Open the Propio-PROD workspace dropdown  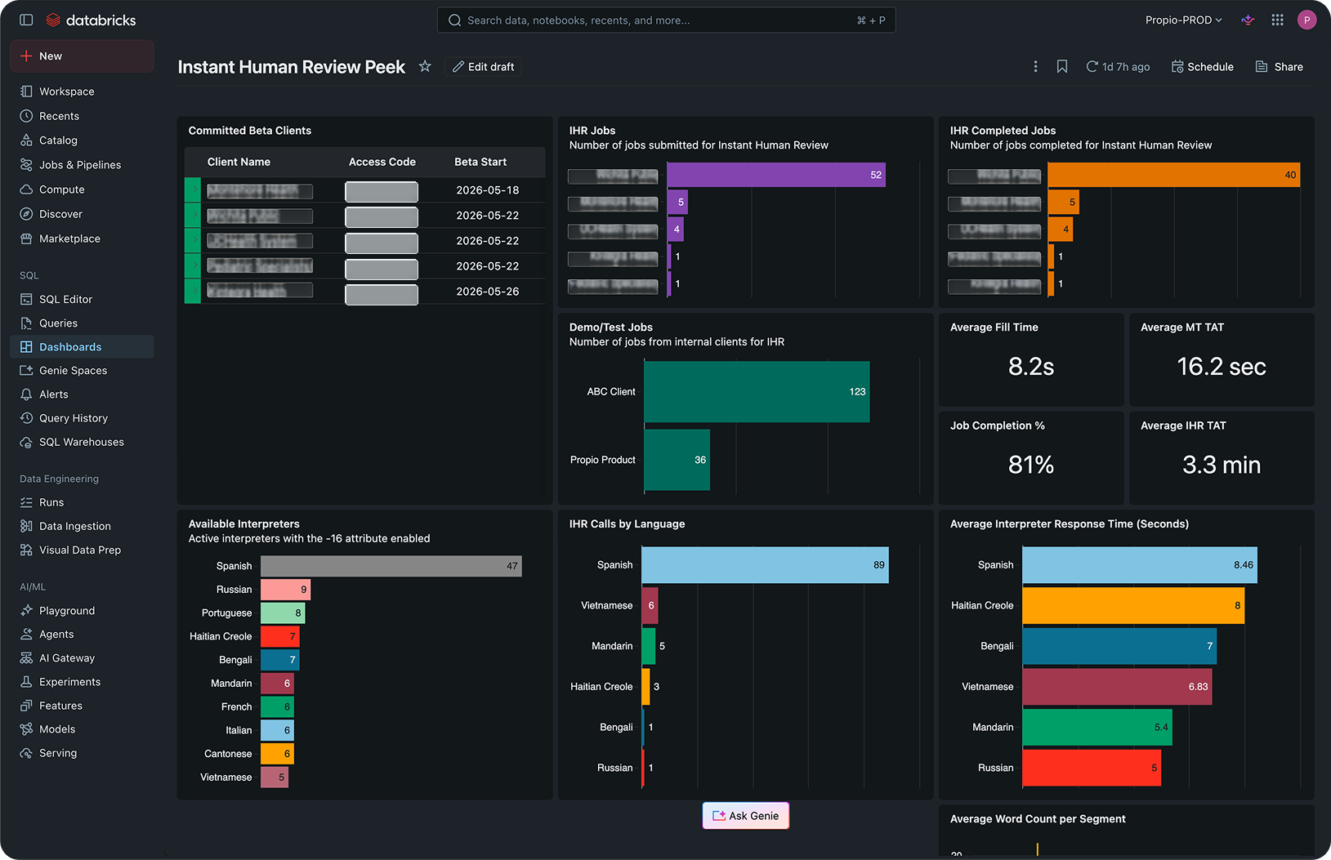1183,20
